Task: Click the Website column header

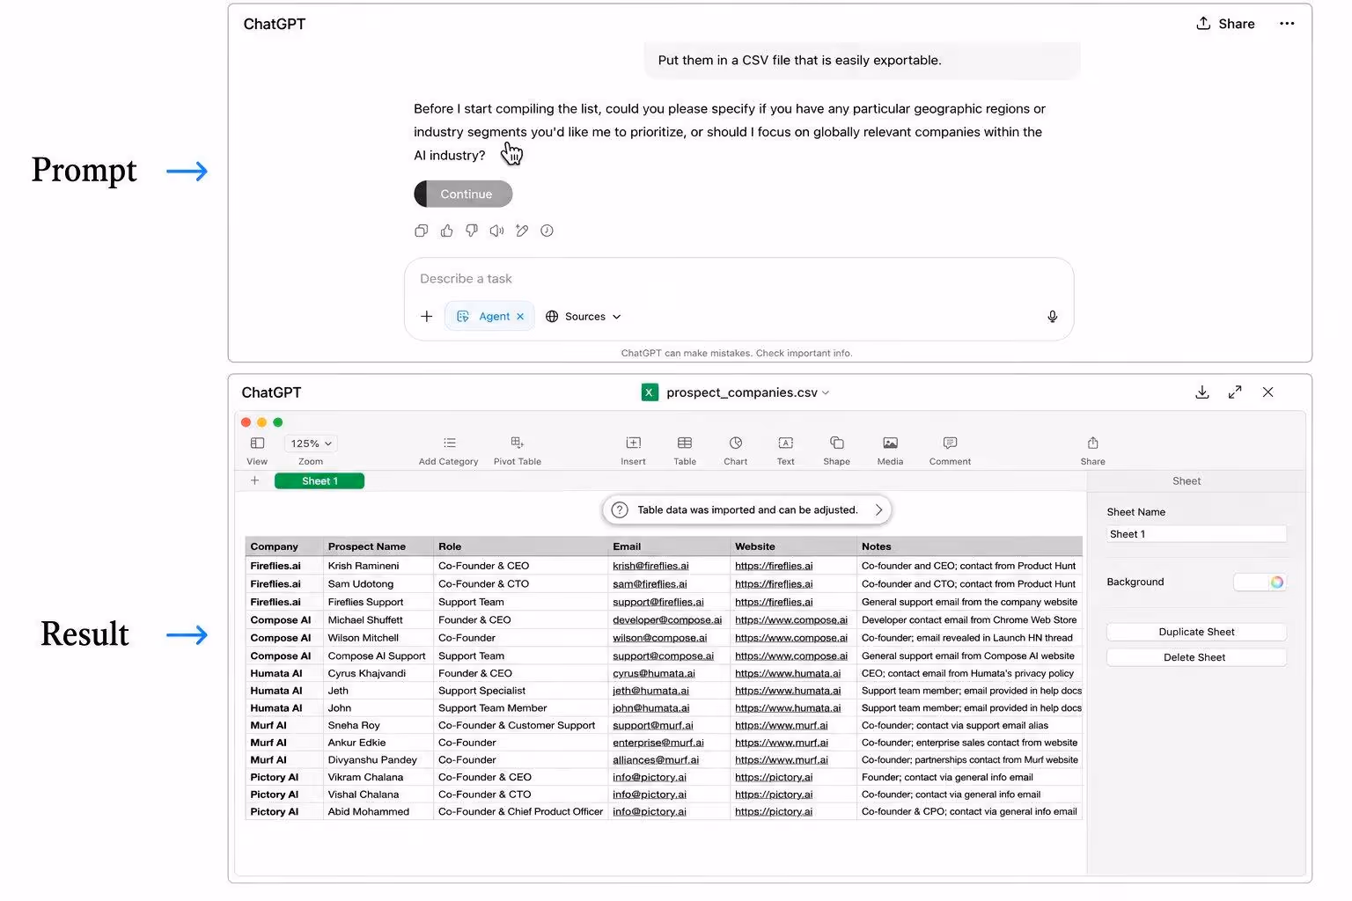Action: click(793, 546)
